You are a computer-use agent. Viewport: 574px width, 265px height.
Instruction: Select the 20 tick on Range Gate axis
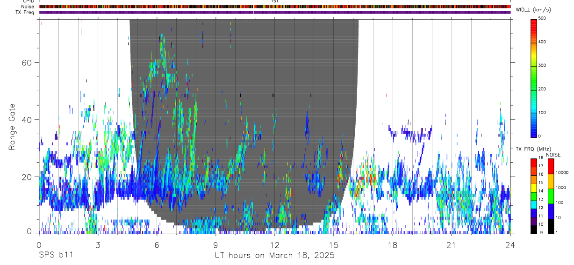click(x=27, y=177)
